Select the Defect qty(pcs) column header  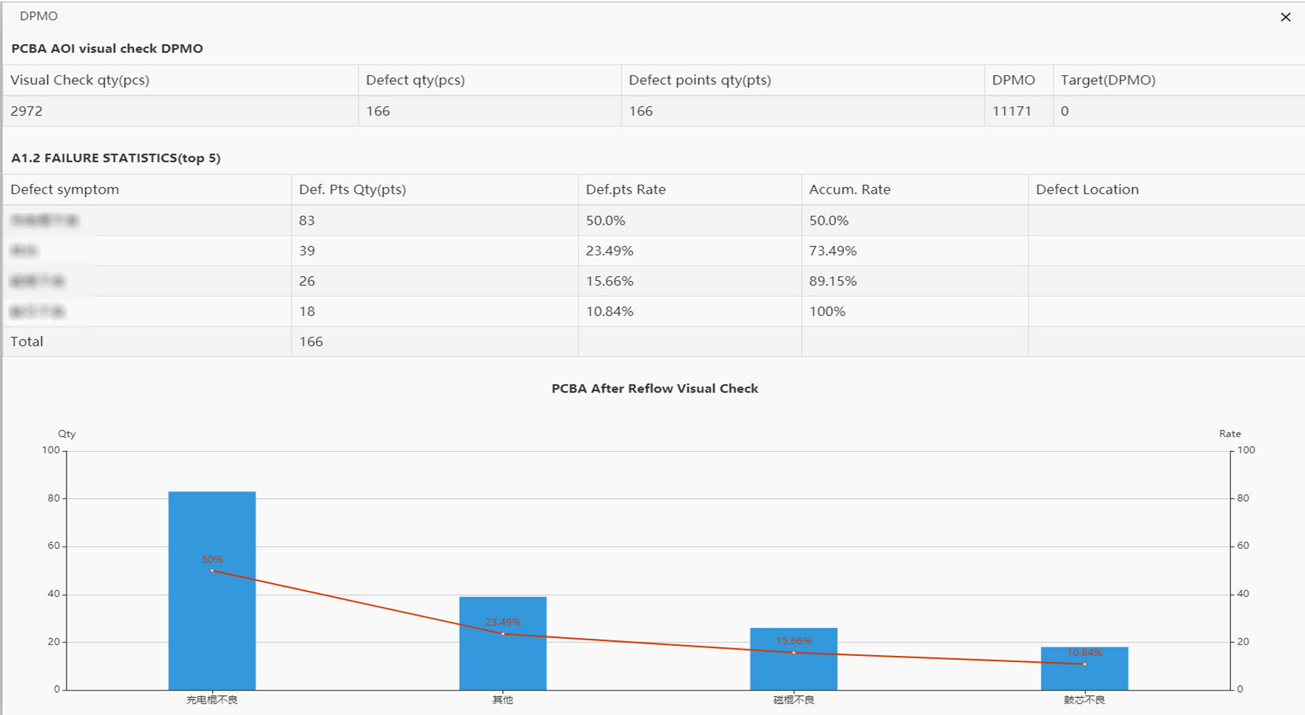415,80
